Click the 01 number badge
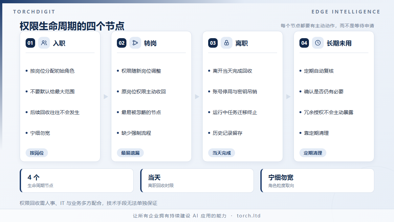This screenshot has height=222, width=394. (x=30, y=43)
